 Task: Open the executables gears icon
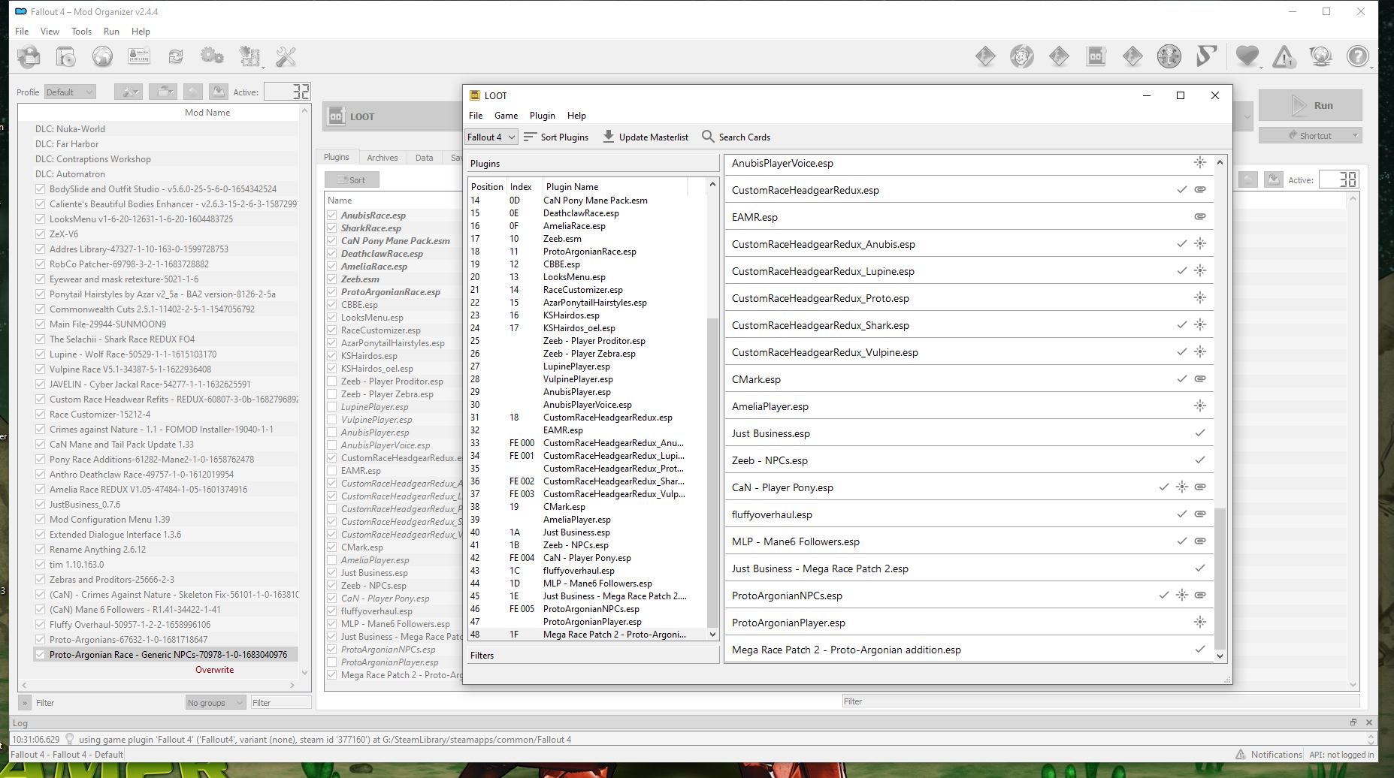(x=212, y=56)
